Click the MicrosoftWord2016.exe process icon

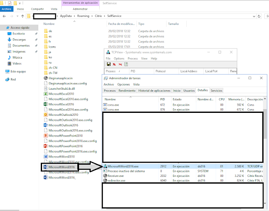[105, 166]
